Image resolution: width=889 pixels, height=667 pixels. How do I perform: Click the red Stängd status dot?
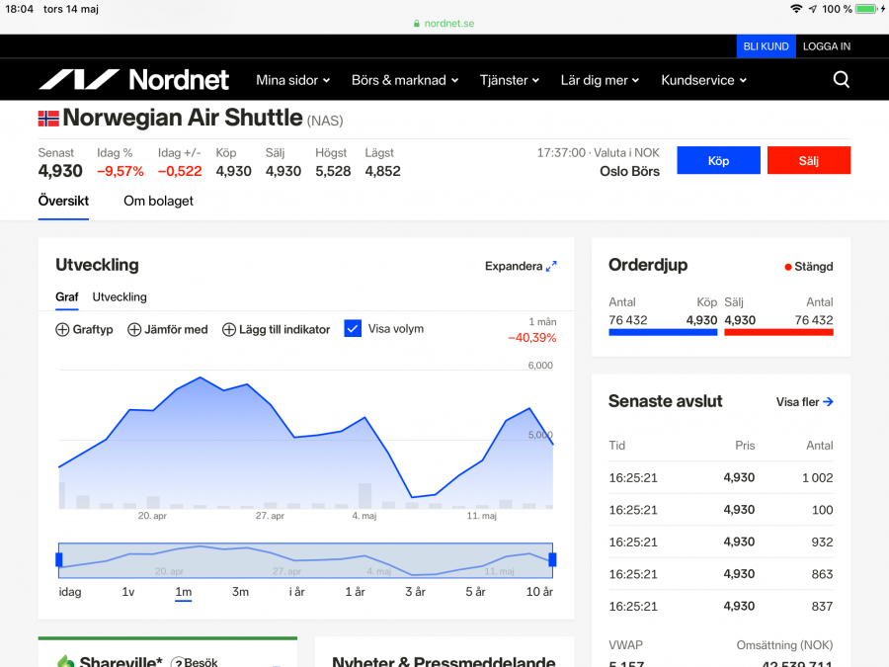coord(788,267)
